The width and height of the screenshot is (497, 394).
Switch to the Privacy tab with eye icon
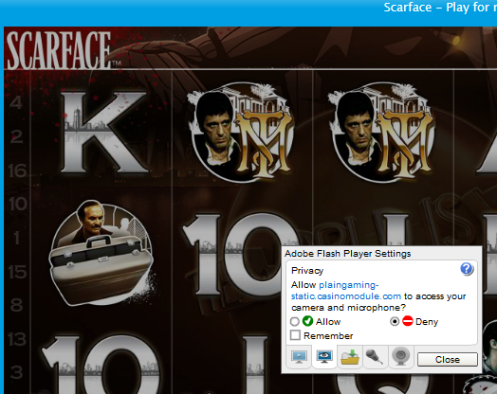(x=324, y=357)
